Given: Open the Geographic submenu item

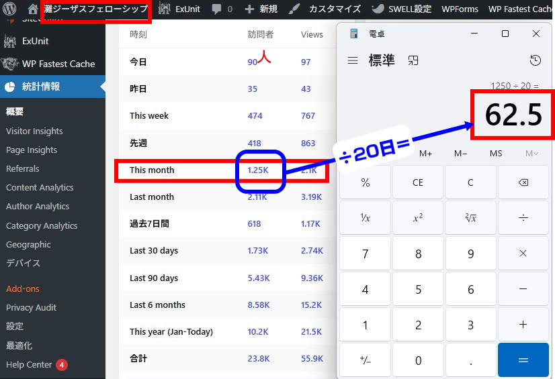Looking at the screenshot, I should pyautogui.click(x=28, y=245).
